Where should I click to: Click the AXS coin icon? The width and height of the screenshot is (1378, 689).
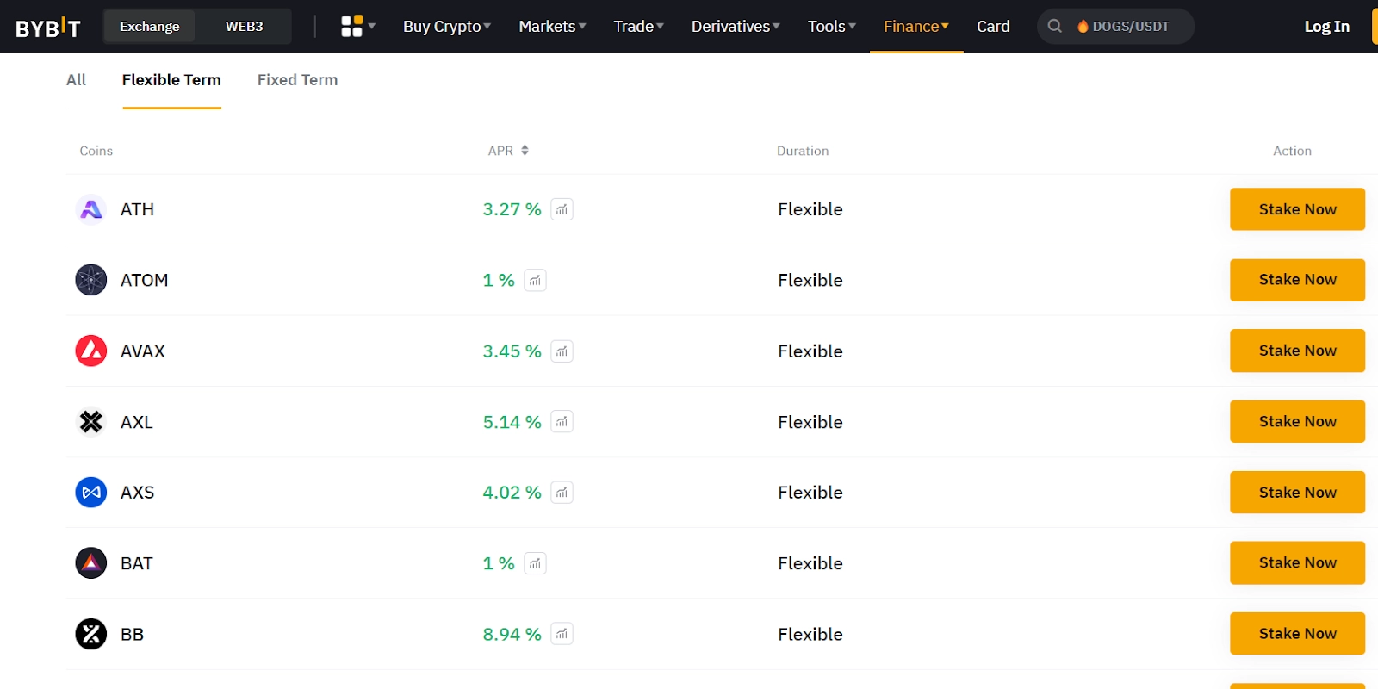coord(91,493)
